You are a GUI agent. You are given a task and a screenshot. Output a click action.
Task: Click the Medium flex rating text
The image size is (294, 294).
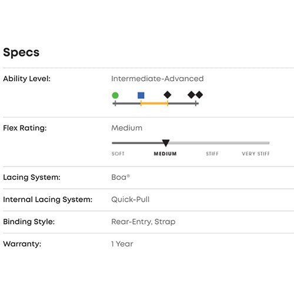point(127,128)
